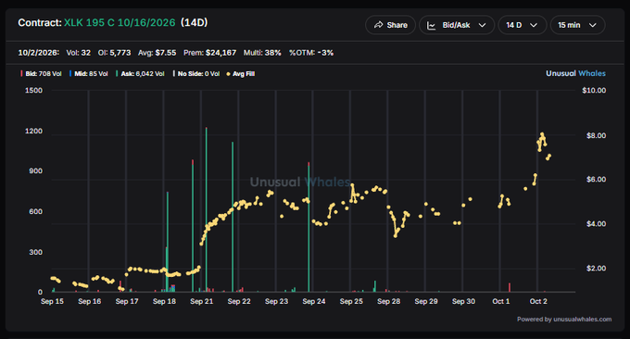Click the red bid volume bar after Oct 1
The image size is (630, 339).
[x=510, y=287]
